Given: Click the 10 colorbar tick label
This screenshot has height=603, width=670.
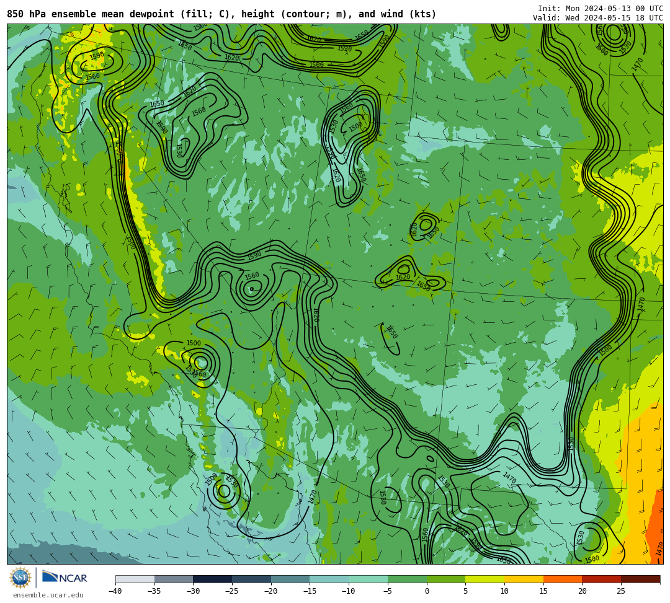Looking at the screenshot, I should pyautogui.click(x=504, y=591).
